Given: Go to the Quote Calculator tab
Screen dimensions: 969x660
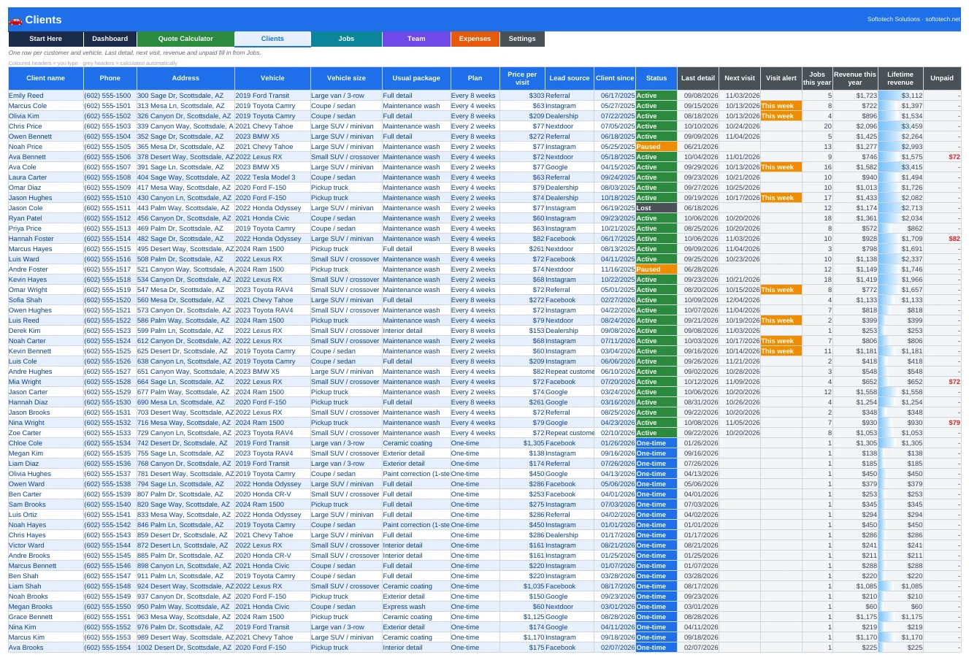Looking at the screenshot, I should tap(185, 39).
